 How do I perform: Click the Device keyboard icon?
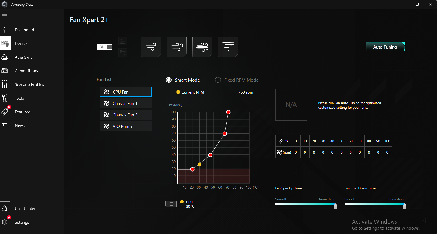click(5, 43)
